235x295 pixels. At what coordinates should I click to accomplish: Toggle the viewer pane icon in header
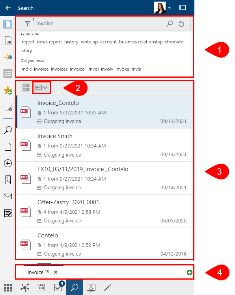pyautogui.click(x=183, y=7)
